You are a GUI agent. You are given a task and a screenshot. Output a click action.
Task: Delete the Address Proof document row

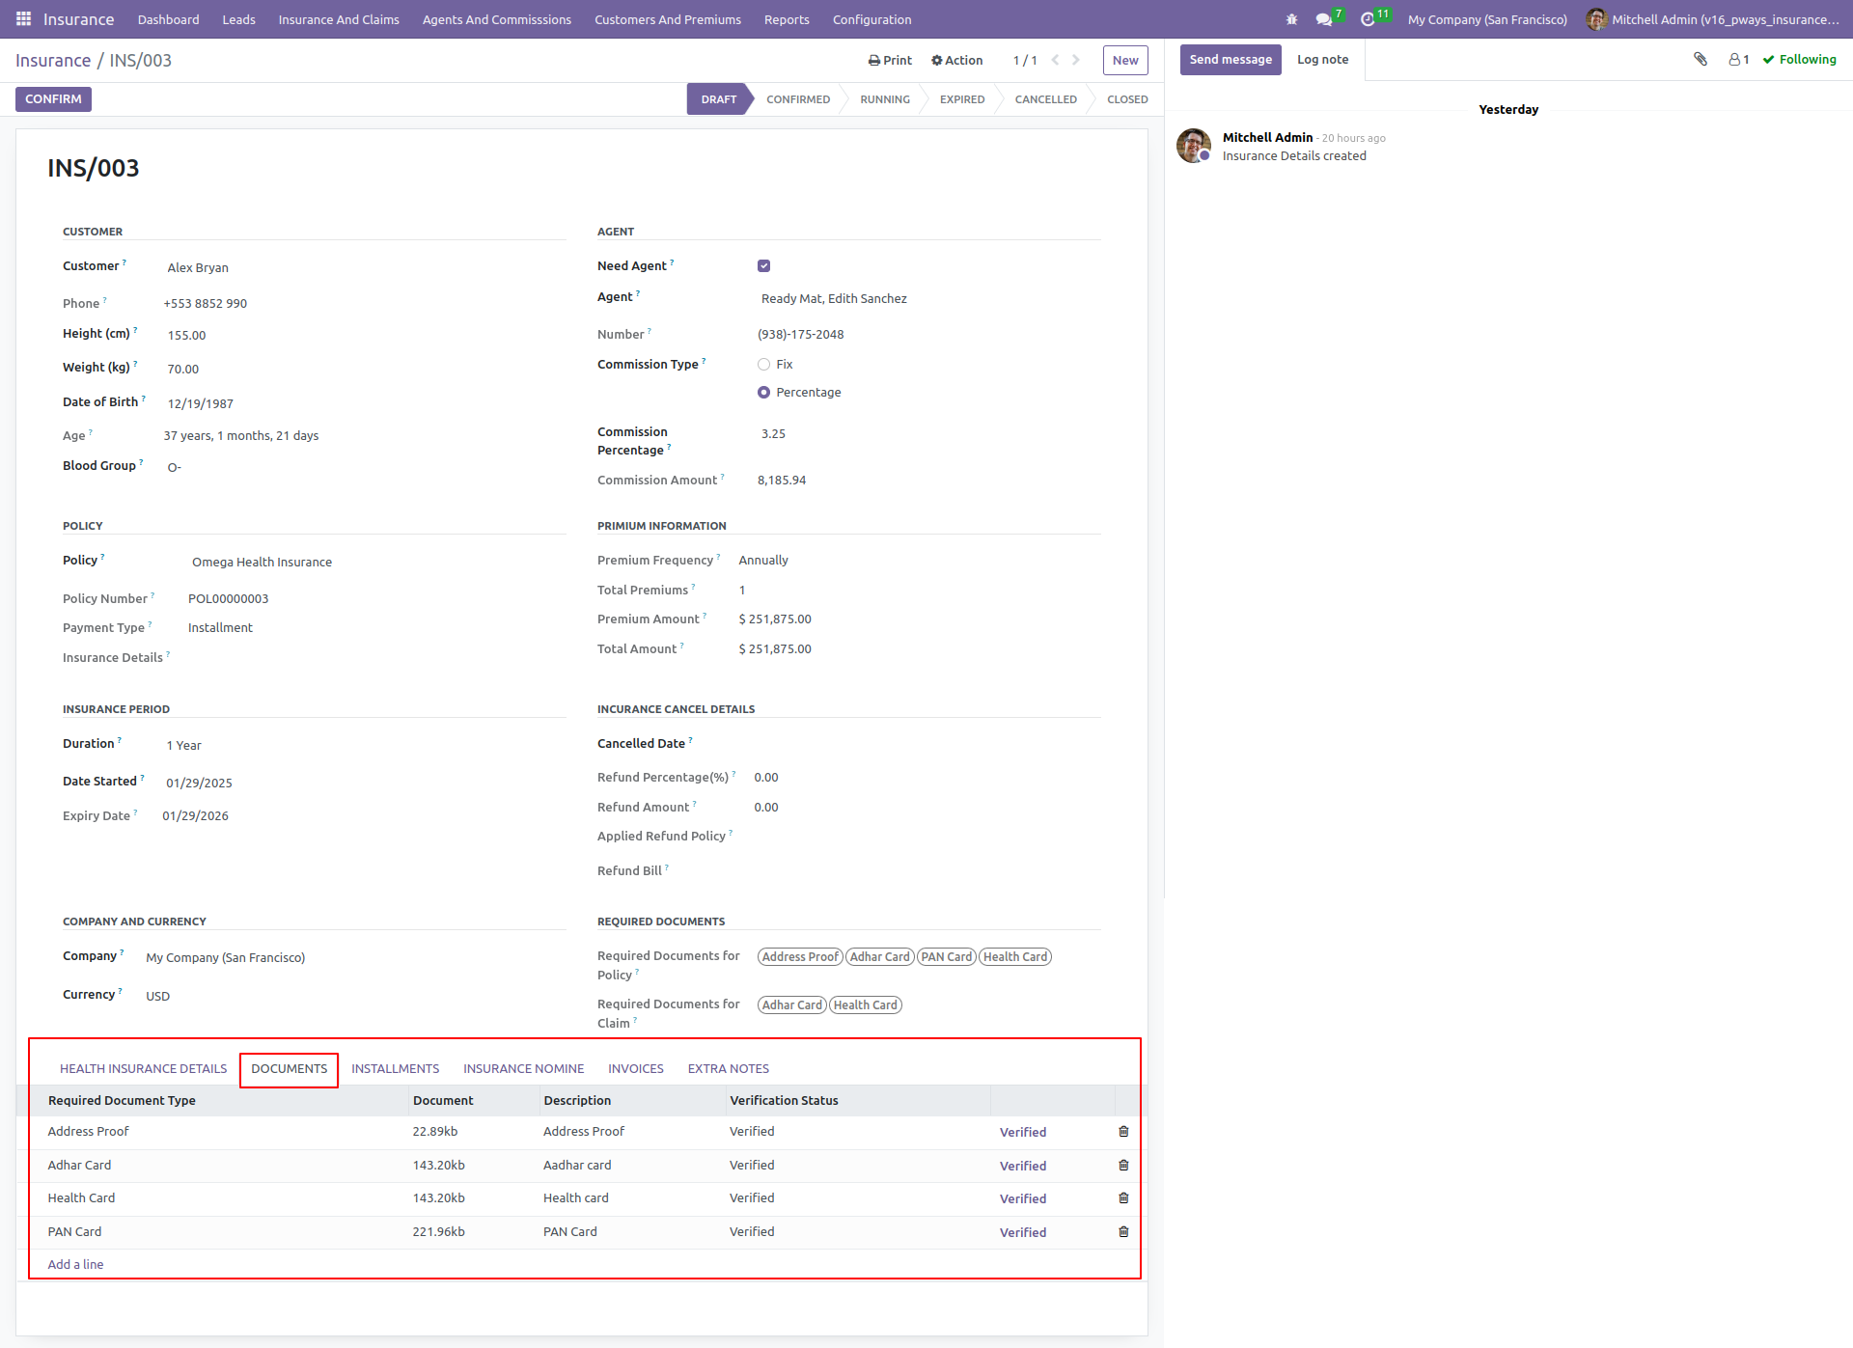pos(1123,1132)
